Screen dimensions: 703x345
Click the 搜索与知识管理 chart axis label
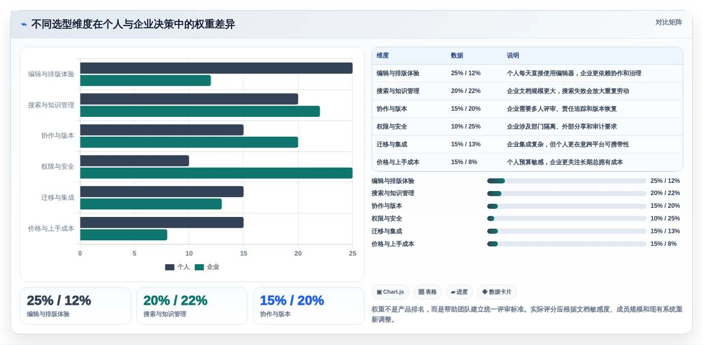coord(51,105)
